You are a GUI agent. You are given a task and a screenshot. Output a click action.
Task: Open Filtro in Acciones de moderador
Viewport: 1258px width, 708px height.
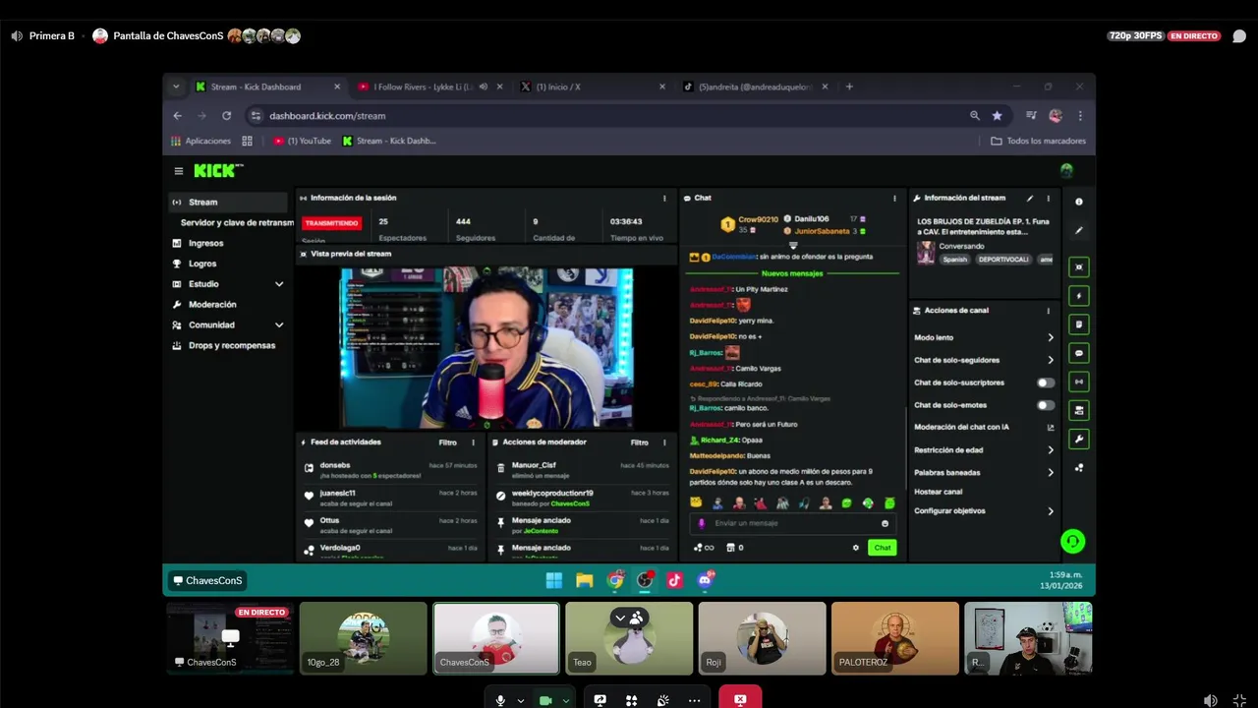point(640,442)
